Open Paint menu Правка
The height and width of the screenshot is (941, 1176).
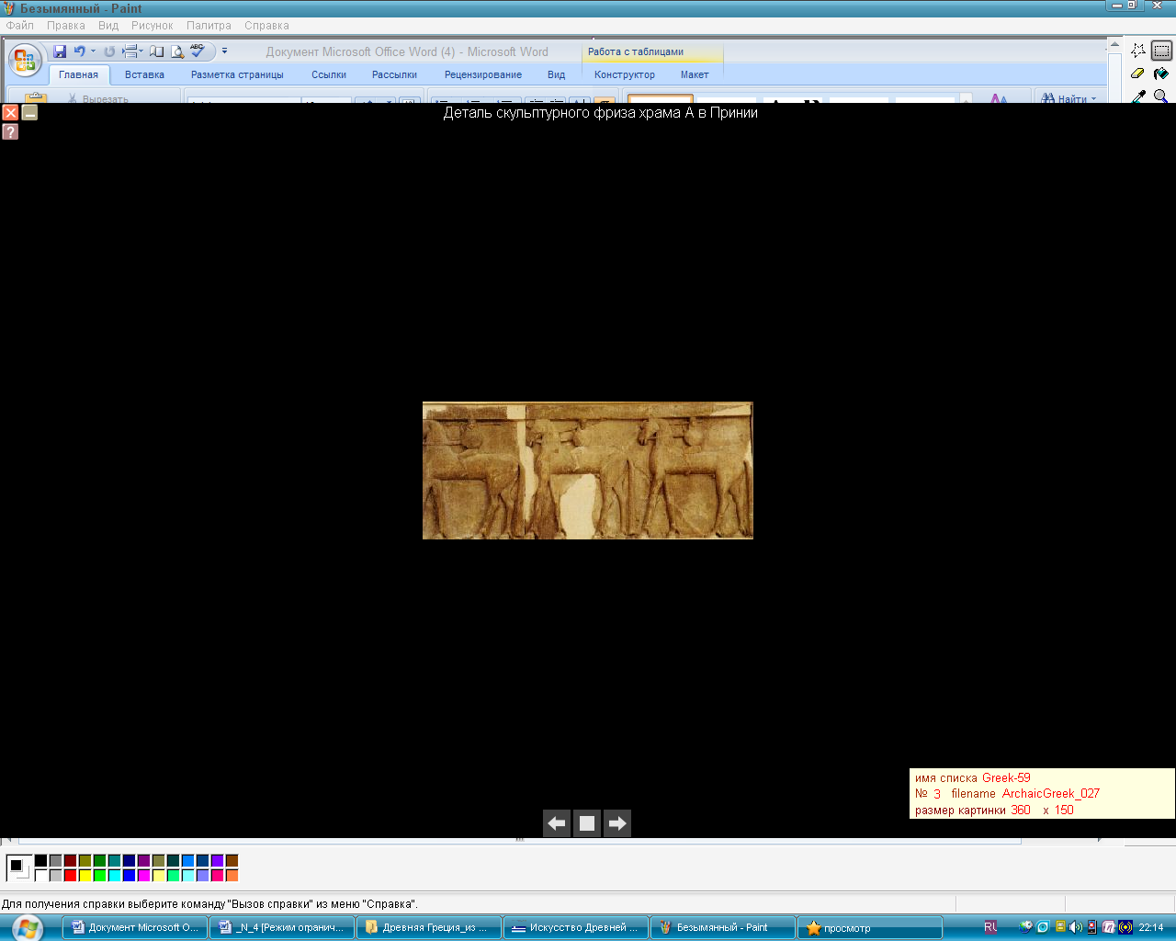coord(66,26)
